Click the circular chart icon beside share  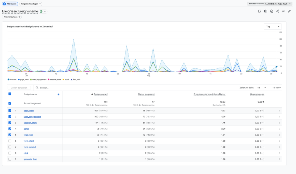[271, 11]
